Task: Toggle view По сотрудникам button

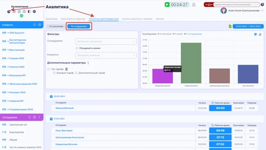Action: (x=79, y=26)
